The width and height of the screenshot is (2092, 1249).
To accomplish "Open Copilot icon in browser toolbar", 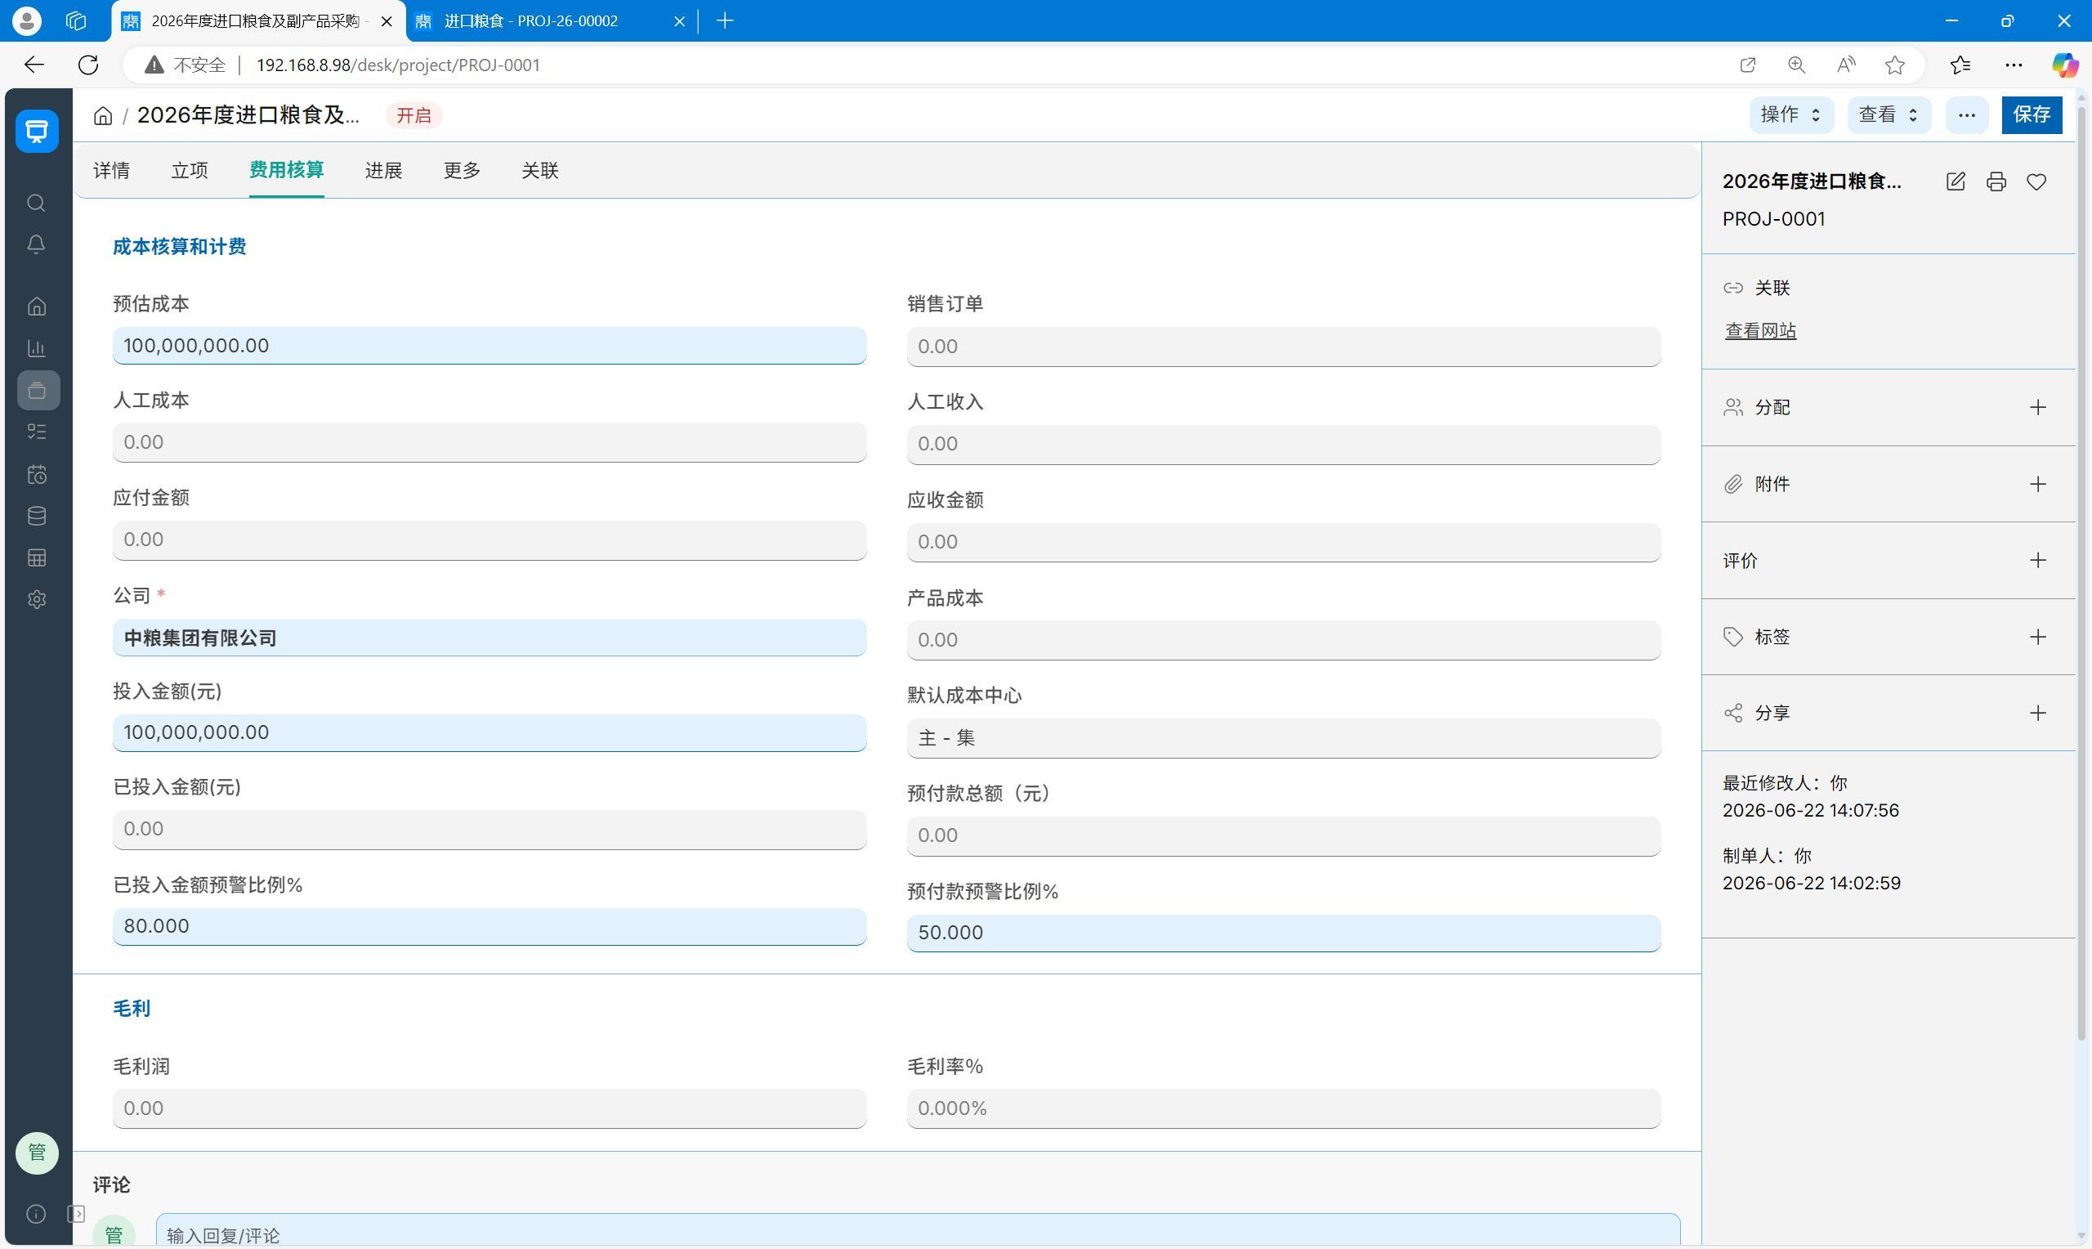I will pos(2064,65).
